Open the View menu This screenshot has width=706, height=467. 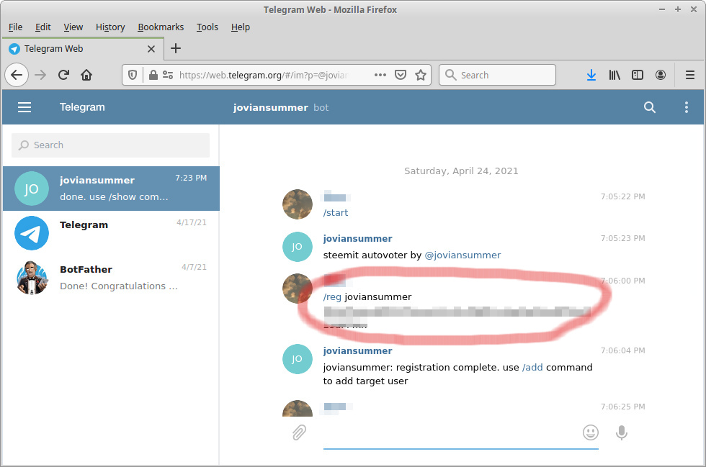(x=73, y=27)
